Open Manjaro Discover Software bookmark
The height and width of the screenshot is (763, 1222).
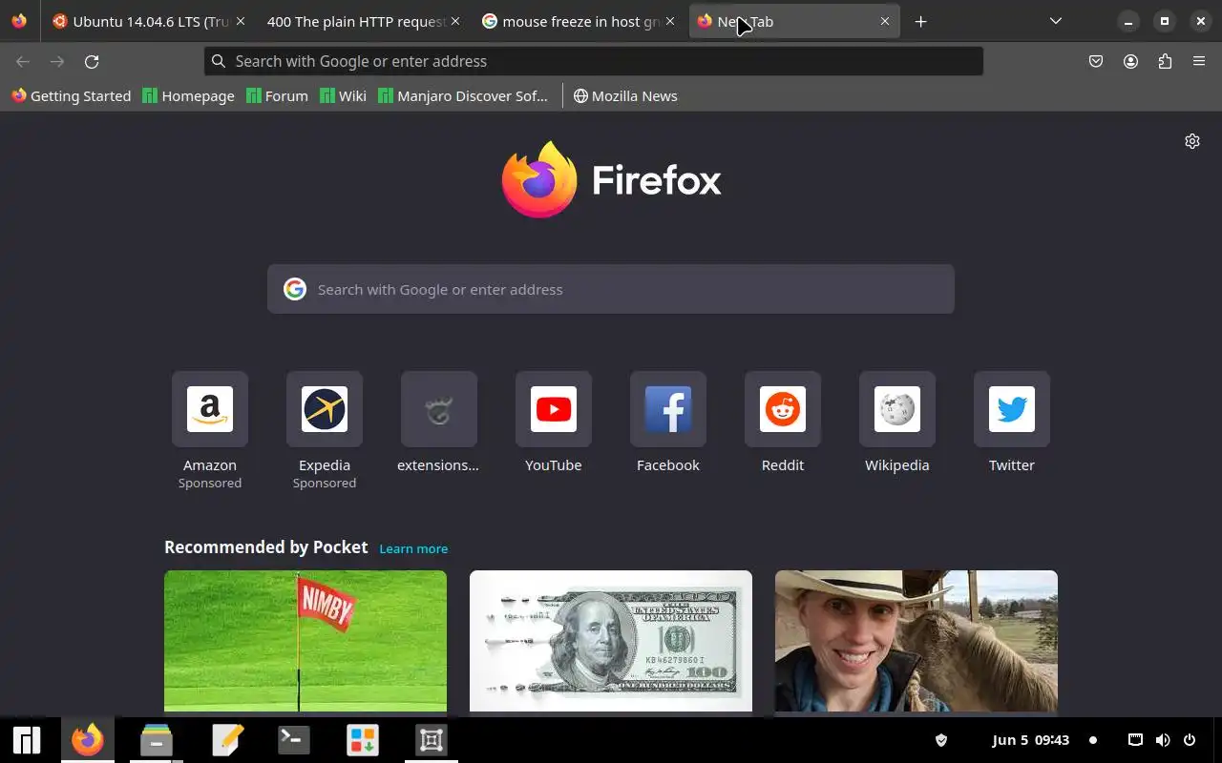click(463, 95)
